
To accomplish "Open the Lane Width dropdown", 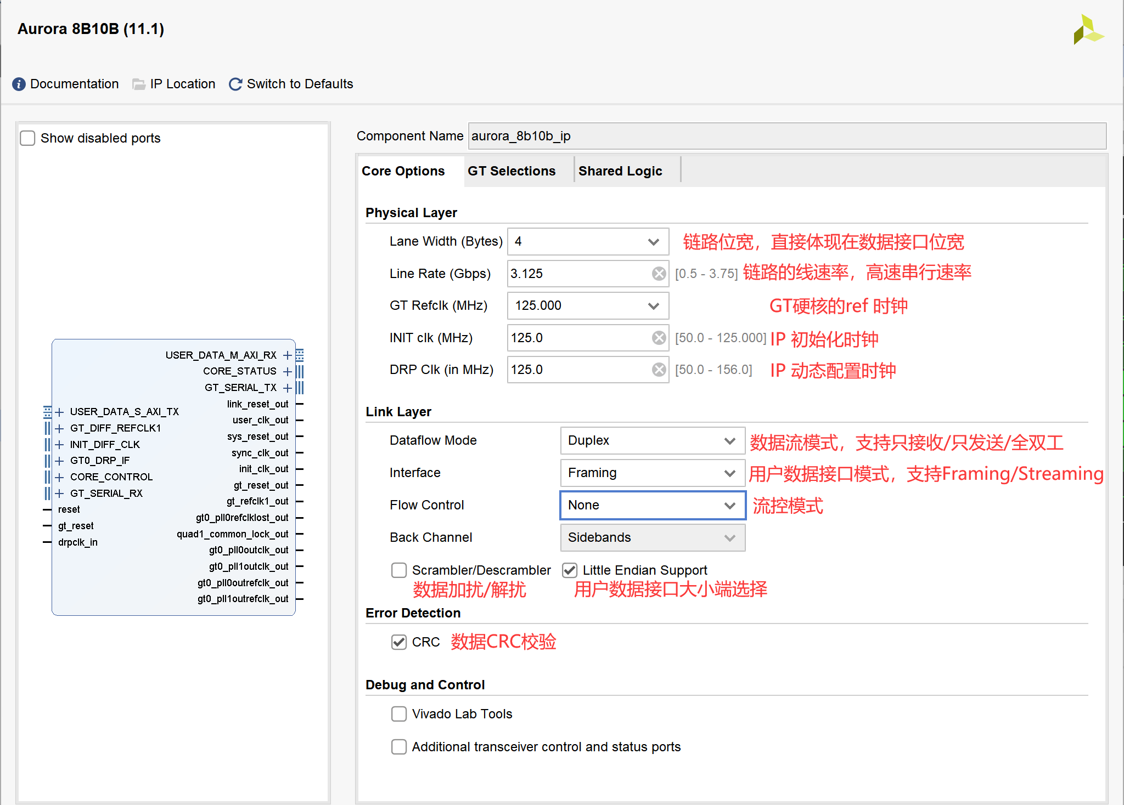I will click(x=653, y=241).
